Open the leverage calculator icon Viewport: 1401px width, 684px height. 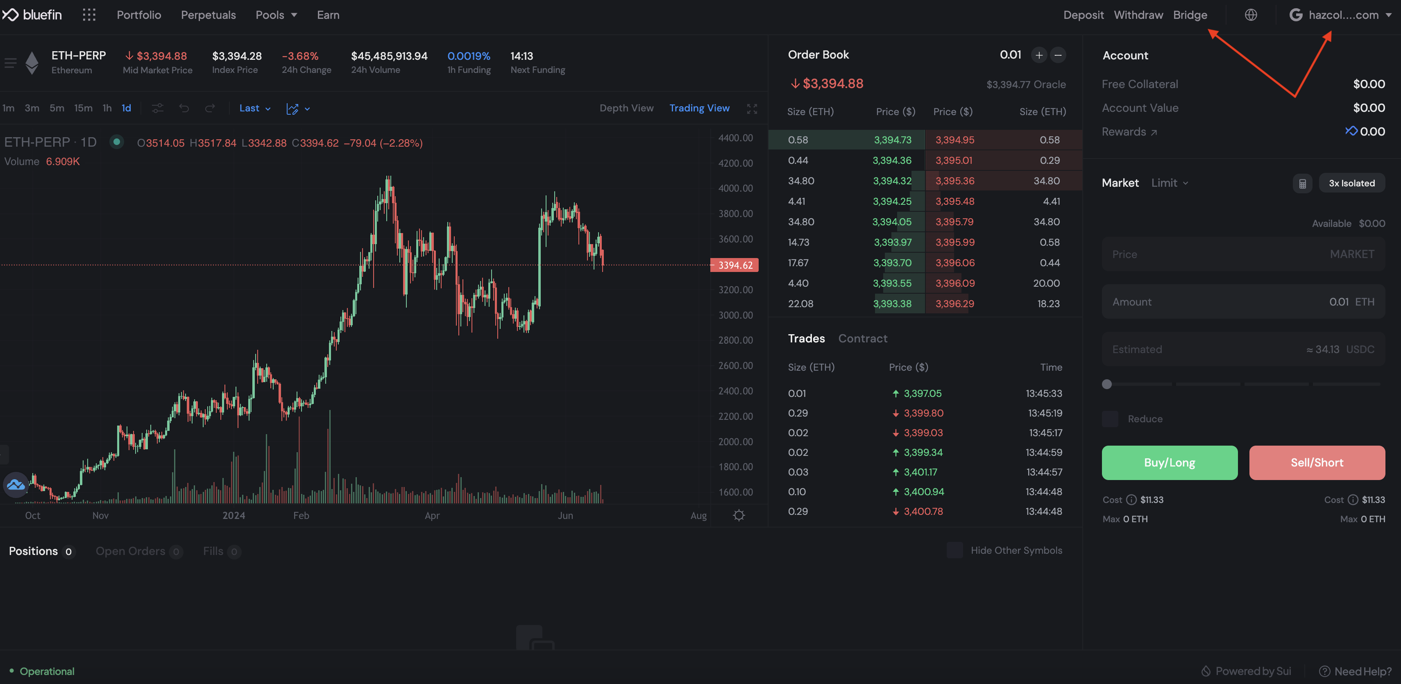point(1302,183)
